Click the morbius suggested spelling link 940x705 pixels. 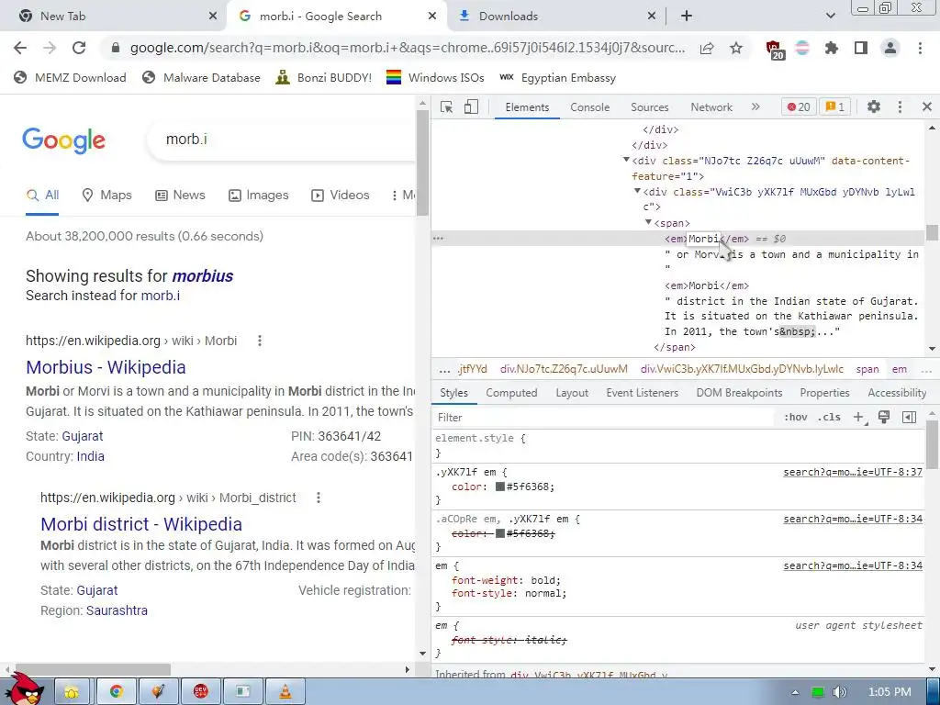tap(203, 276)
